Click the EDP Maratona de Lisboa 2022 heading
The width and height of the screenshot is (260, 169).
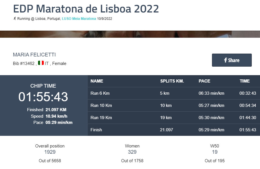(x=86, y=9)
